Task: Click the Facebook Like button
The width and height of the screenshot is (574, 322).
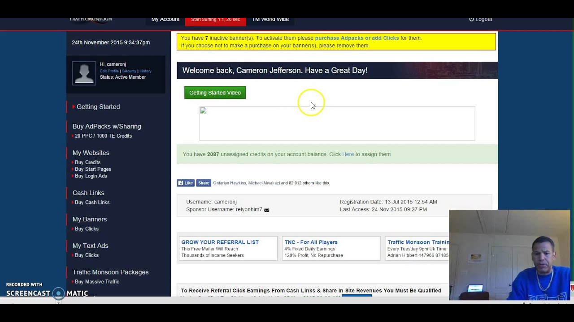Action: coord(186,183)
